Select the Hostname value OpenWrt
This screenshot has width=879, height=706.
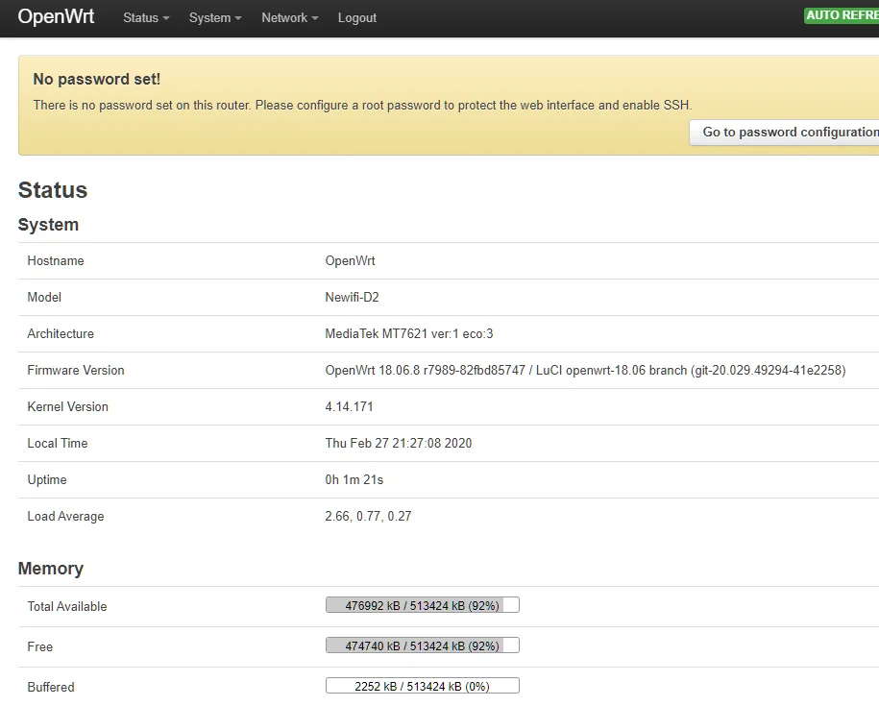coord(350,260)
